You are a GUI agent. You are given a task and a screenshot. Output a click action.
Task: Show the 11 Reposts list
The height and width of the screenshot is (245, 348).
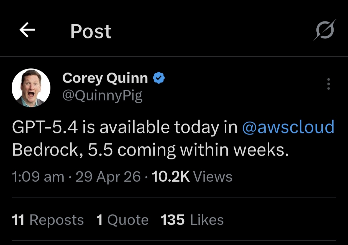pos(48,220)
